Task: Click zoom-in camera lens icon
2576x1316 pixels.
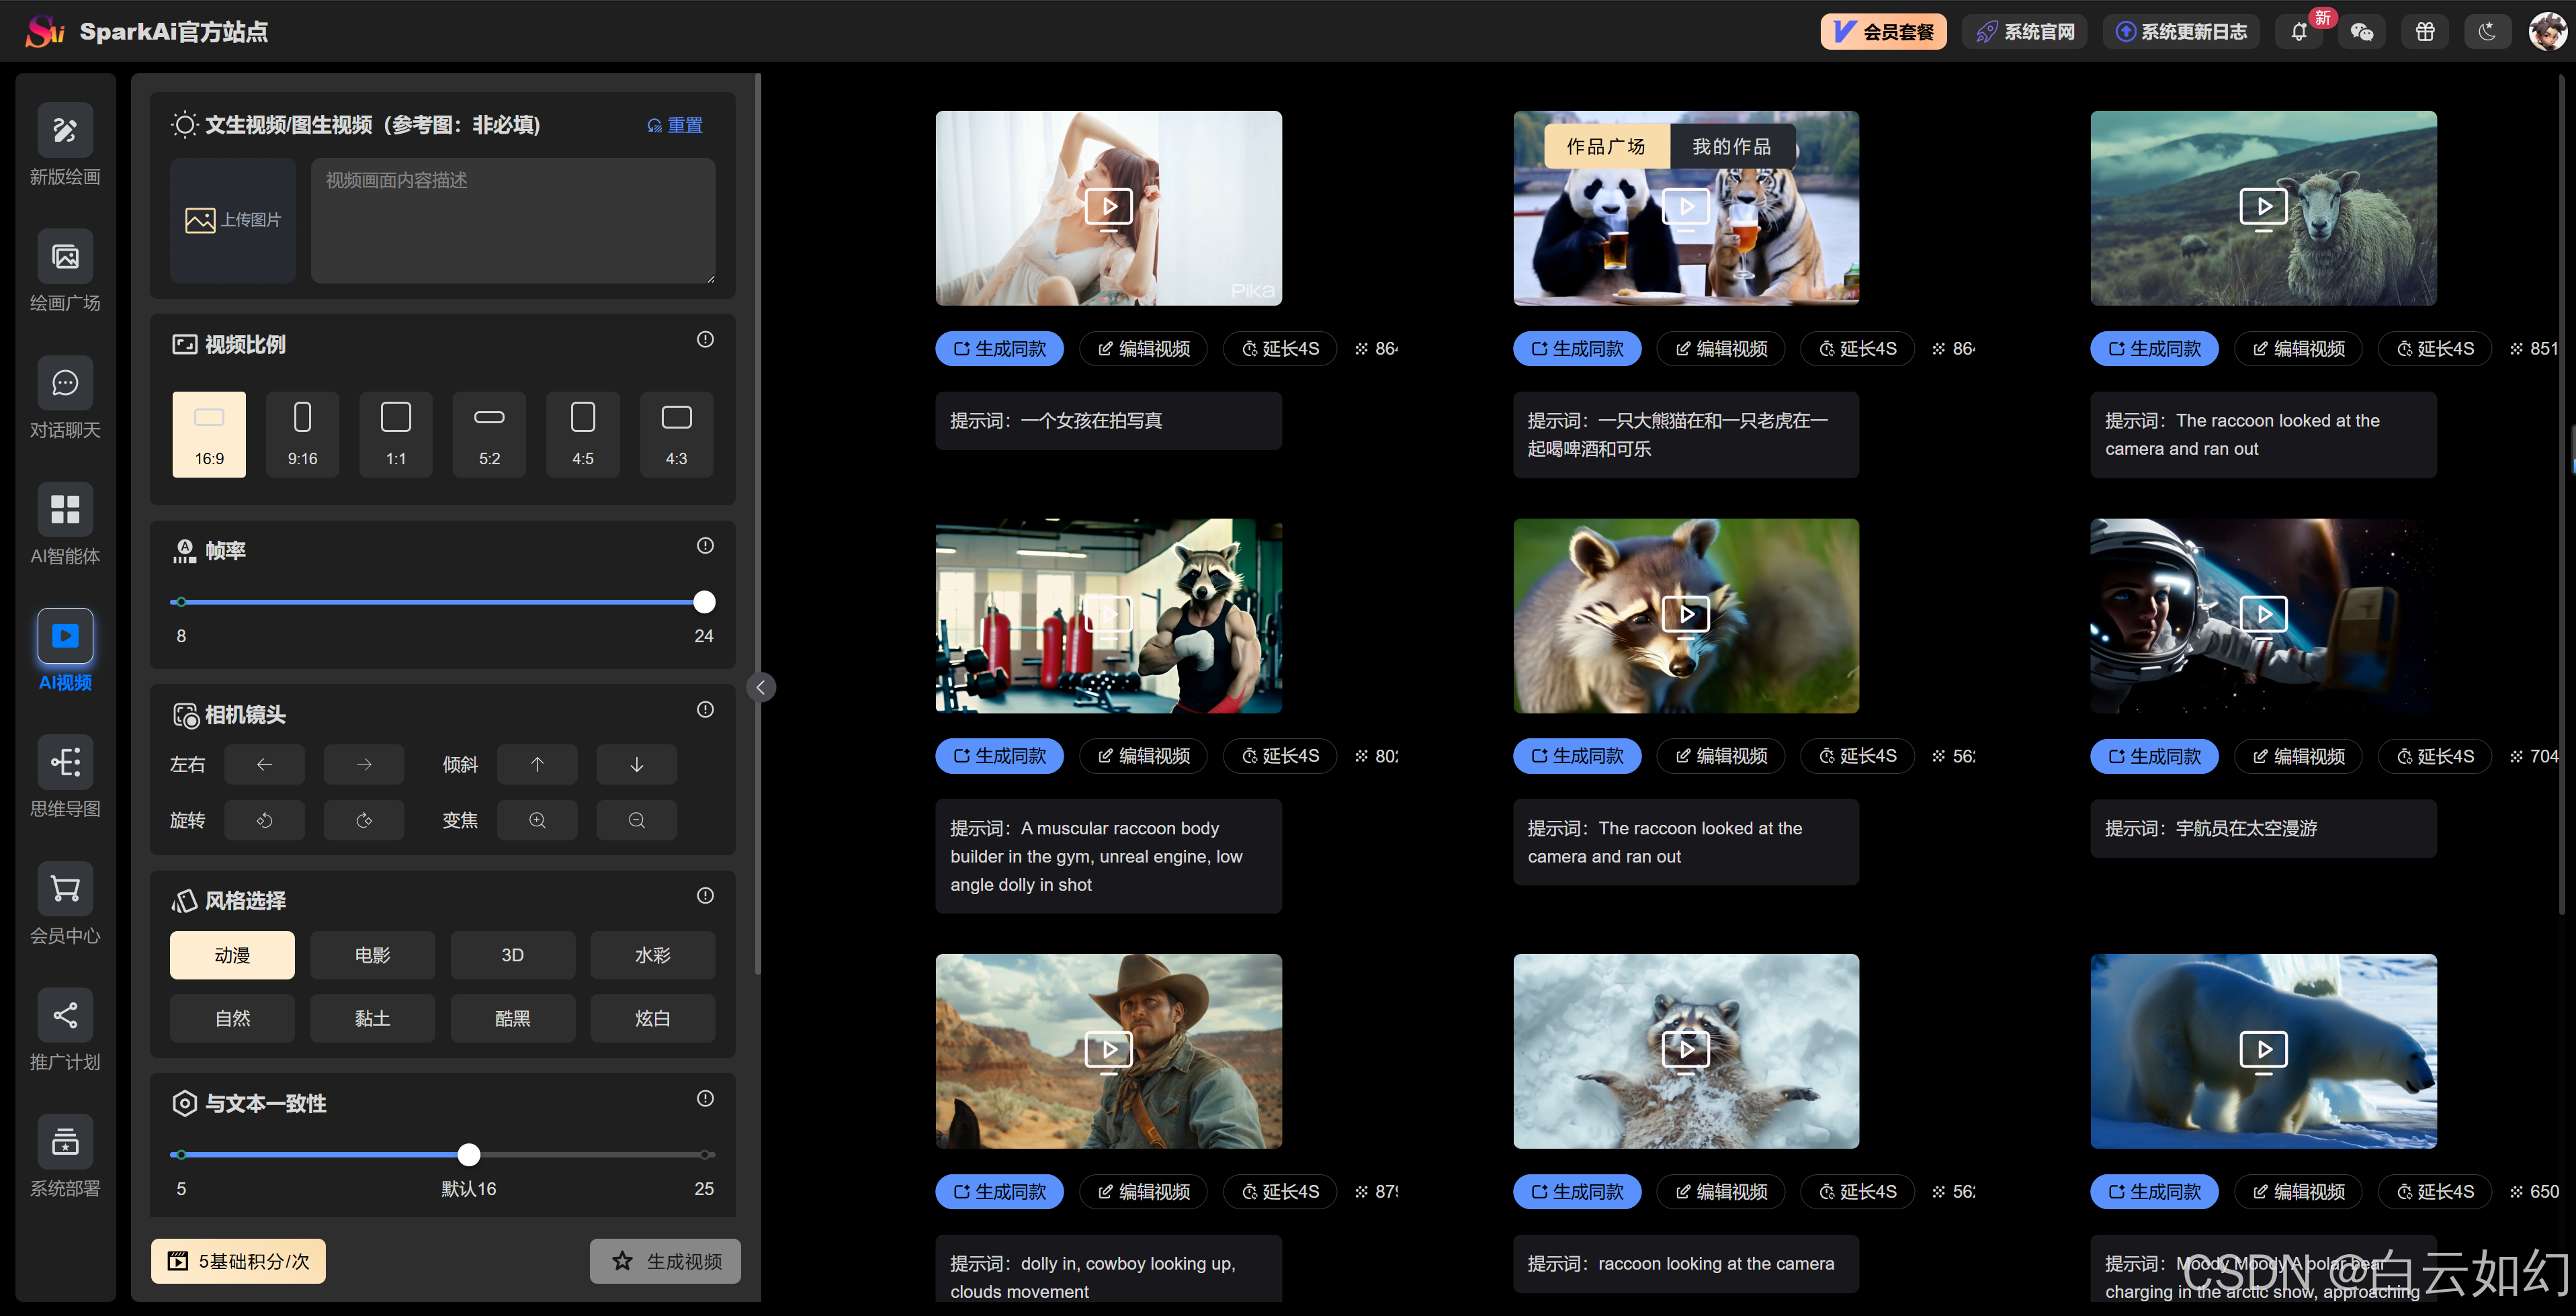Action: (x=537, y=821)
